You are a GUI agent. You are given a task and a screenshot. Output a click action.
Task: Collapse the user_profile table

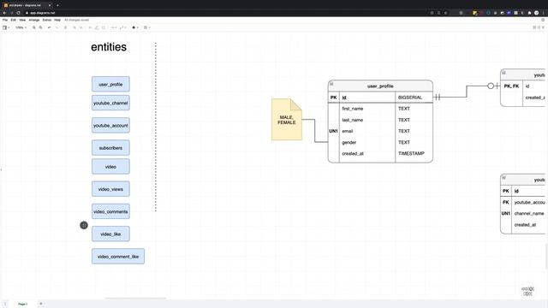(331, 84)
